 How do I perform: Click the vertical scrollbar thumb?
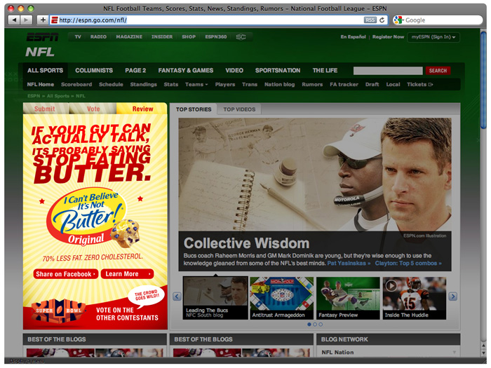[x=483, y=79]
